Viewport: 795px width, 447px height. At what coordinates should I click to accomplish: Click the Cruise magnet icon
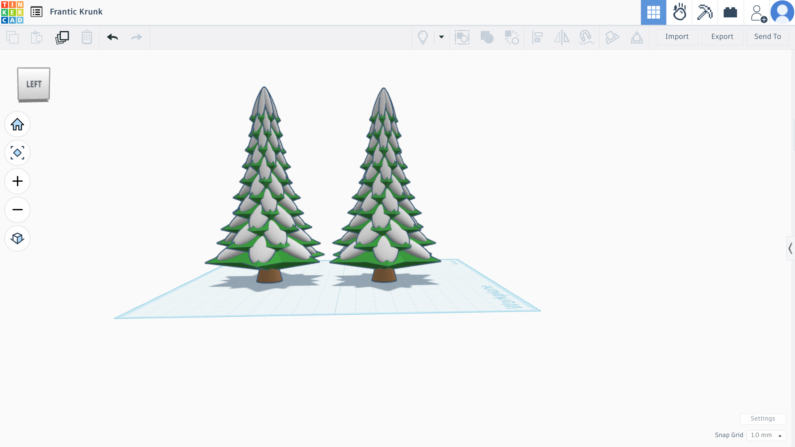tap(586, 37)
